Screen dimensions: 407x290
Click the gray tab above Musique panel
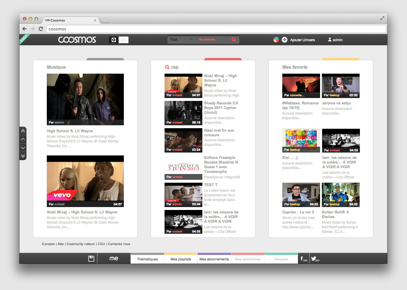105,59
